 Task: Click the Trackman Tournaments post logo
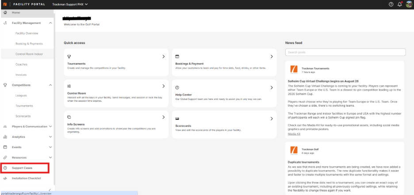(294, 70)
